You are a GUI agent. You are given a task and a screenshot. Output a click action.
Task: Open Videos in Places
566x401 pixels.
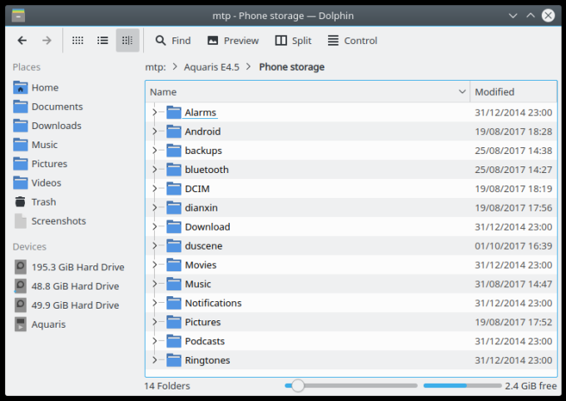pos(37,183)
